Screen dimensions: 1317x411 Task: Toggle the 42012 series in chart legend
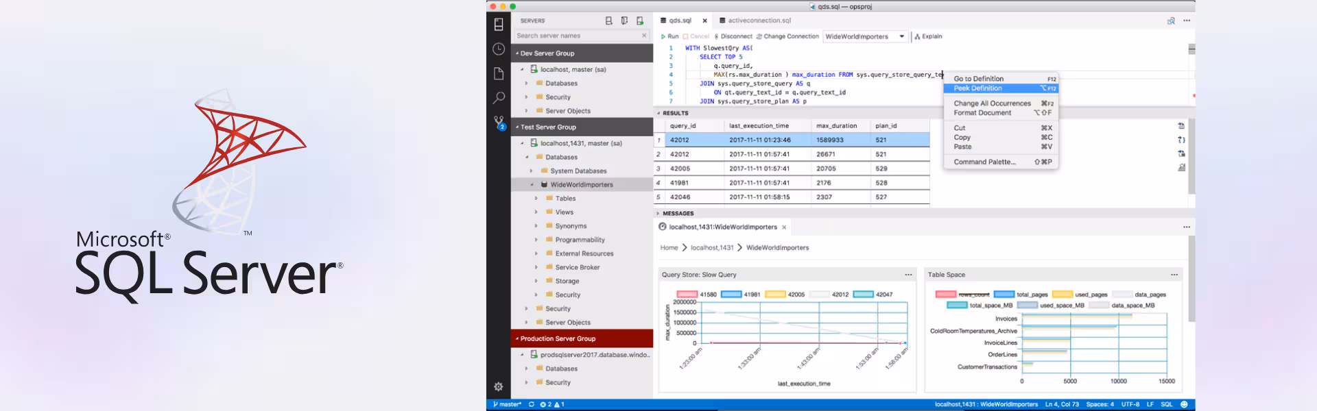click(829, 295)
